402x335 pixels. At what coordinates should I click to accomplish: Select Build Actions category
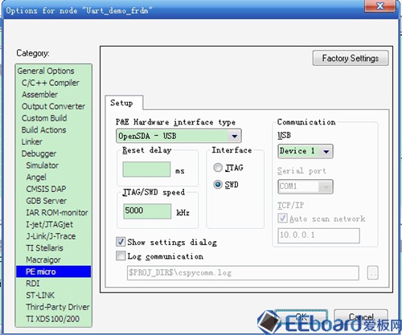(43, 130)
